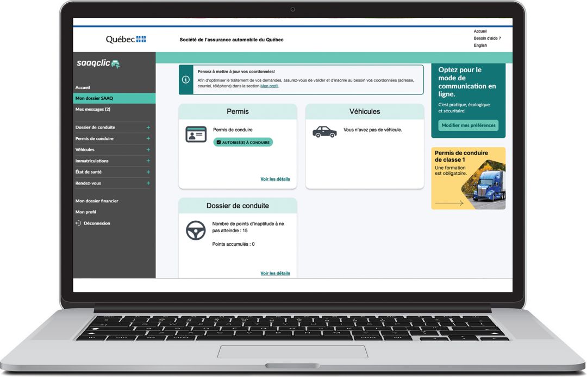
Task: Click the Autorisé(e) à conduire badge
Action: tap(243, 142)
